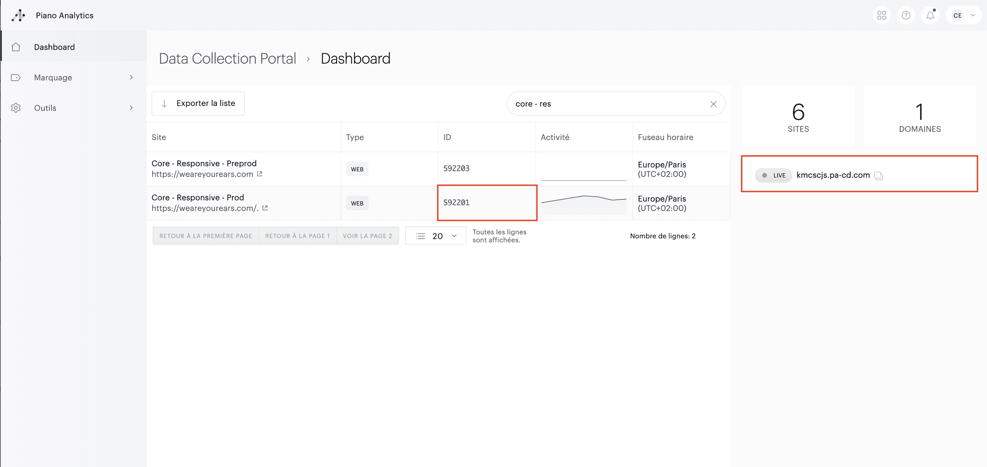Open rows-per-page dropdown showing 20
987x467 pixels.
click(x=436, y=236)
